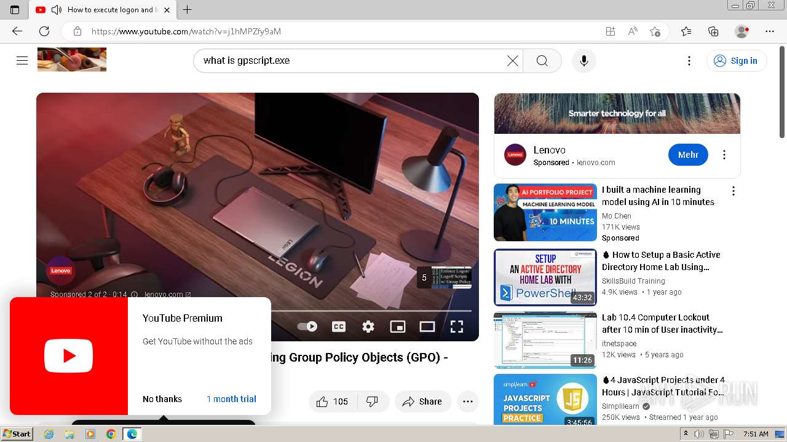Image resolution: width=787 pixels, height=442 pixels.
Task: Open the Mo Chen channel link
Action: (617, 216)
